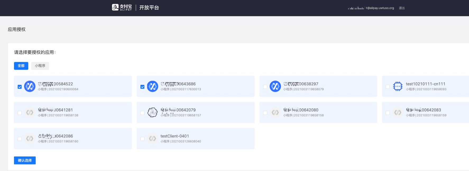The height and width of the screenshot is (171, 469).
Task: Check the checkbox for app 00642079
Action: pos(142,113)
